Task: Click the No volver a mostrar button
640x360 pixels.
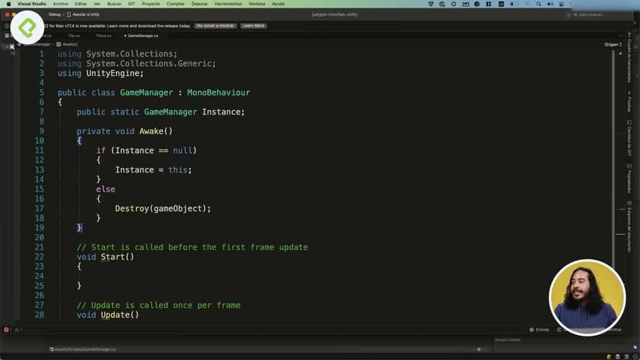Action: click(216, 26)
